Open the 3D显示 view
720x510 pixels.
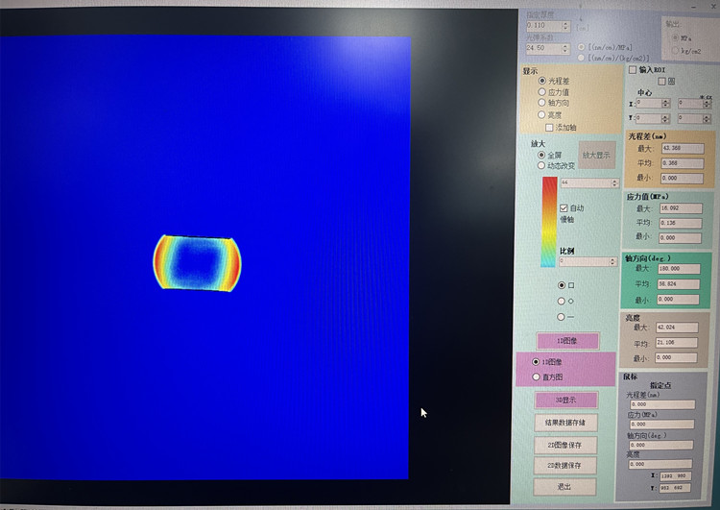pyautogui.click(x=566, y=400)
